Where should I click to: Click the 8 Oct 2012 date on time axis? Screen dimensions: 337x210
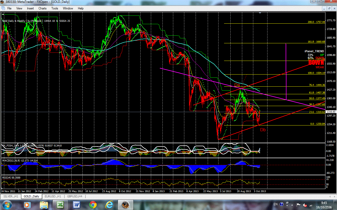pyautogui.click(x=125, y=191)
